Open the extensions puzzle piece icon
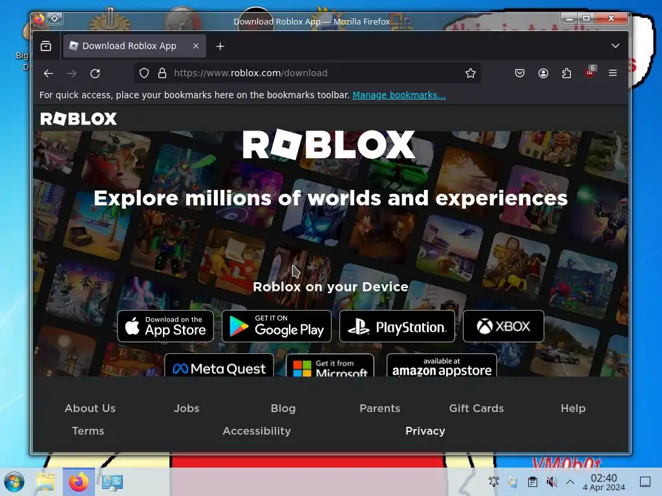This screenshot has width=662, height=496. 566,74
